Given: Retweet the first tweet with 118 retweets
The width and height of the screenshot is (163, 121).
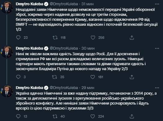Looking at the screenshot, I should [x=55, y=38].
